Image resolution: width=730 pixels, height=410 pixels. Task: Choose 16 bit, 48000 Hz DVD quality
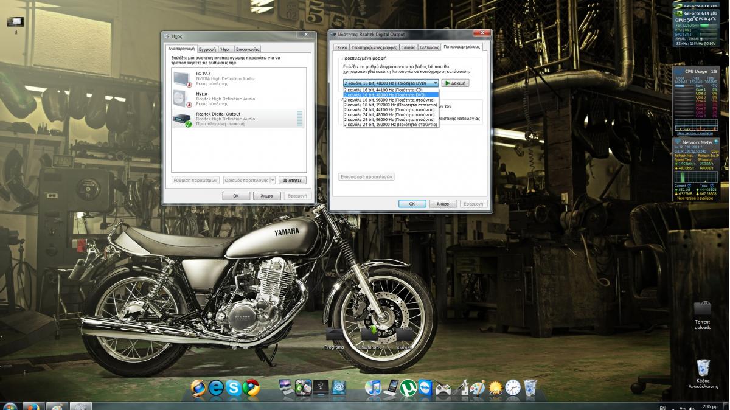tap(392, 95)
